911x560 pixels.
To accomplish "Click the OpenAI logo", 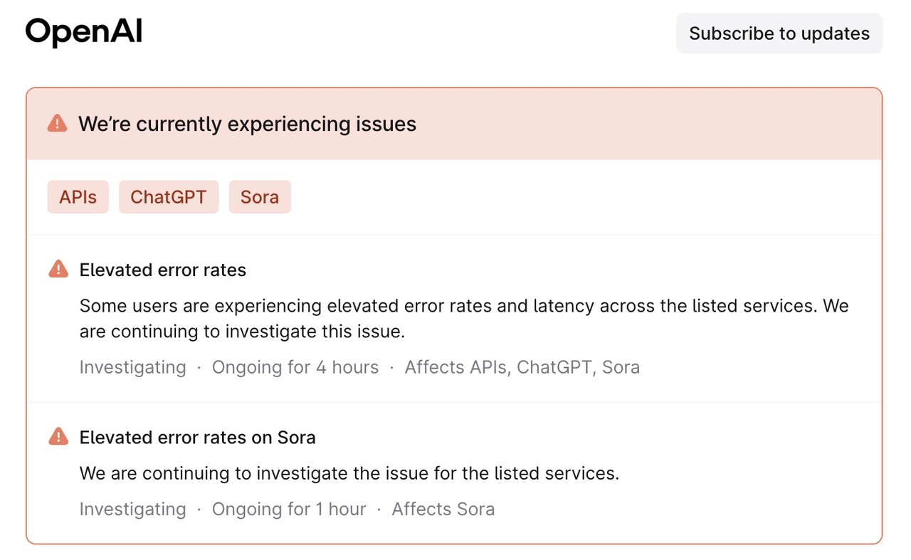I will 84,33.
